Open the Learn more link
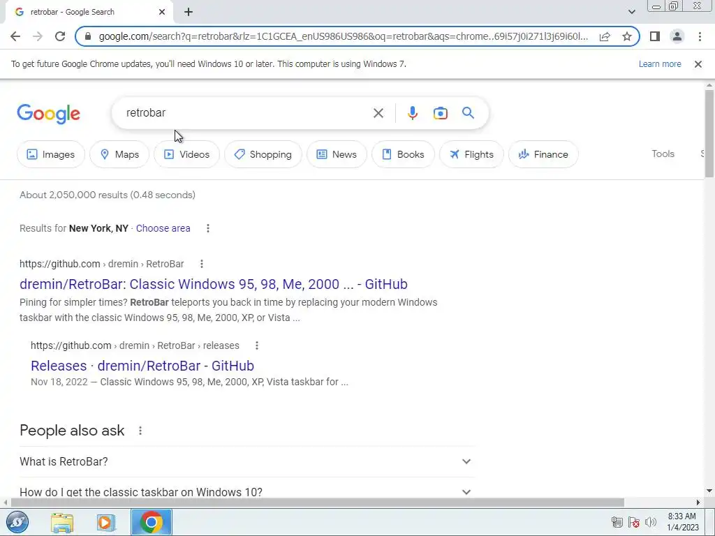The image size is (715, 536). pyautogui.click(x=660, y=64)
